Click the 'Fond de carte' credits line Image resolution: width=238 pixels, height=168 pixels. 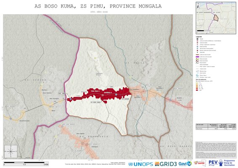(95, 164)
